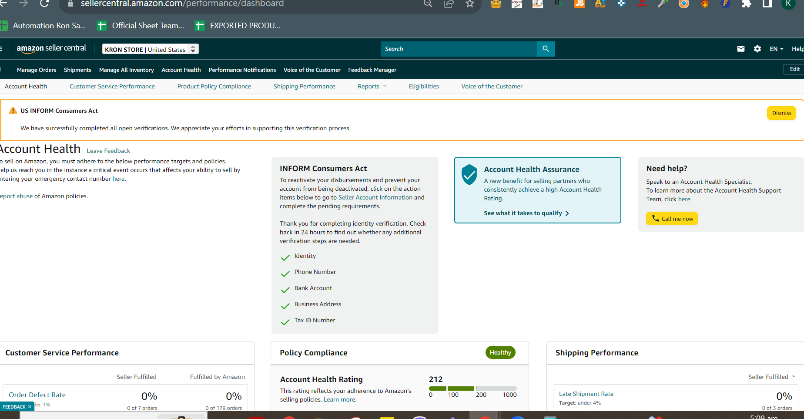Screen dimensions: 804x419
Task: Open the Help link in header
Action: [797, 49]
